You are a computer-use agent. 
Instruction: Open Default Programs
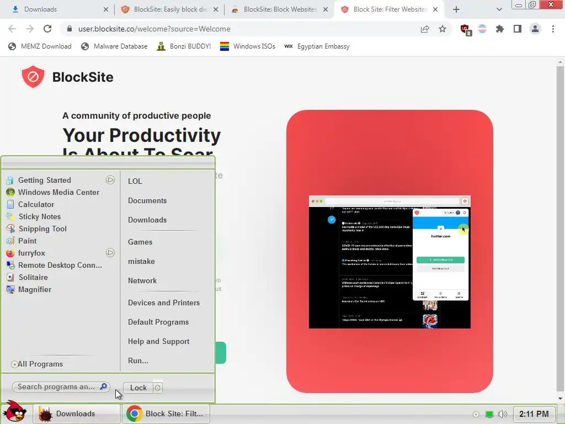point(158,322)
